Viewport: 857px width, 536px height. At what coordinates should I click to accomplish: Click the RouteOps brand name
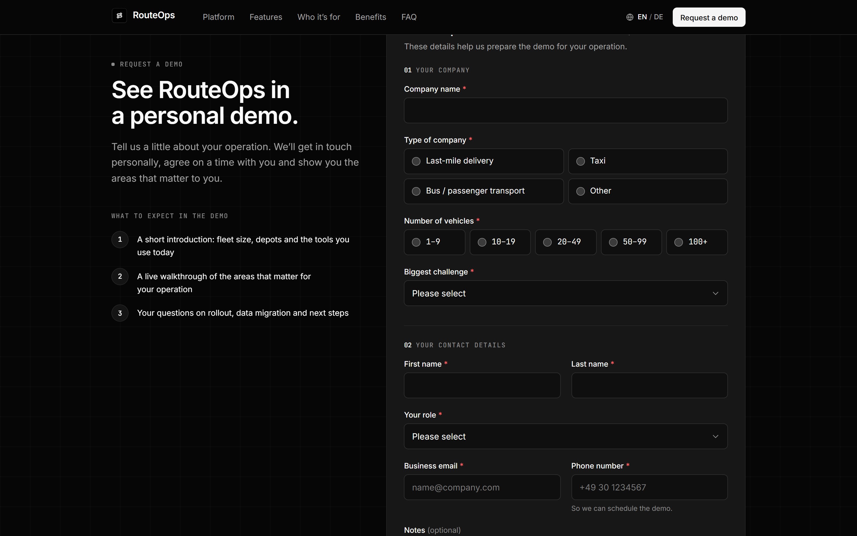pos(154,15)
